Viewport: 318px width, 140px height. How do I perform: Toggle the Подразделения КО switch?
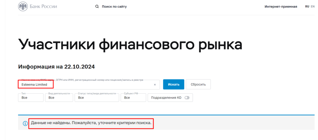187,98
